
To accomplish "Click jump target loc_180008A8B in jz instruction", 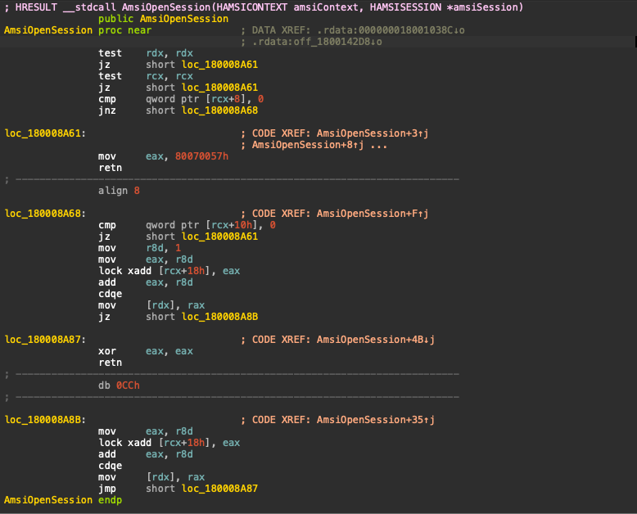I will click(219, 317).
